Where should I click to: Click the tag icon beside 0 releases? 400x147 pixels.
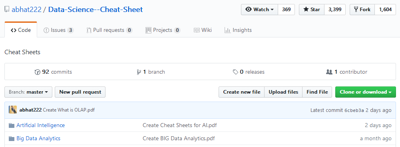tap(235, 72)
